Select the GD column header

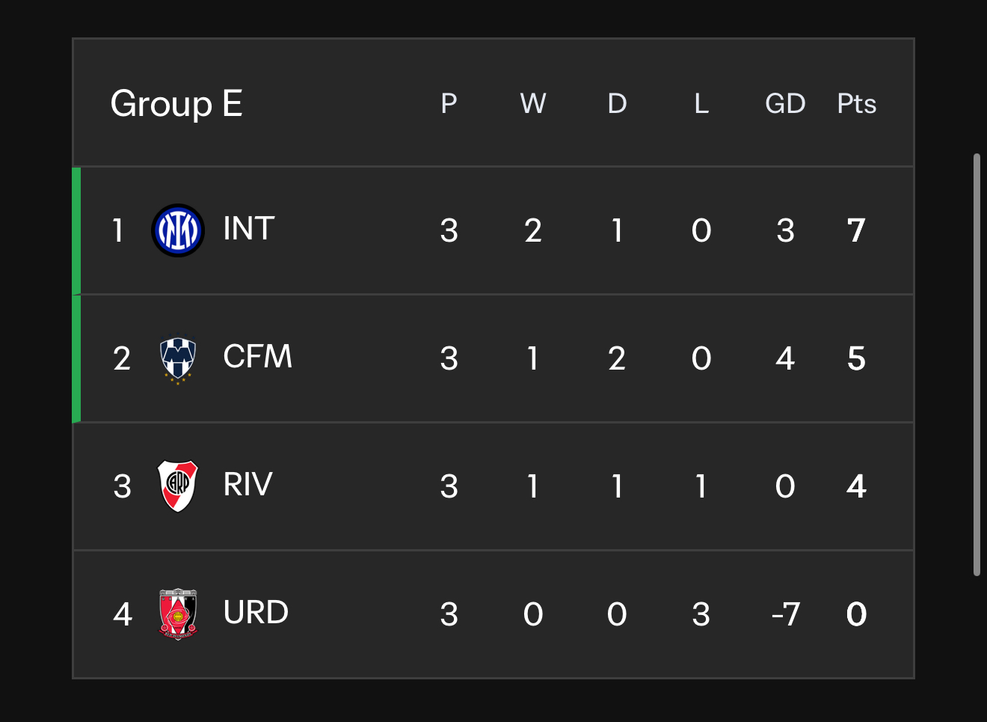[x=785, y=104]
